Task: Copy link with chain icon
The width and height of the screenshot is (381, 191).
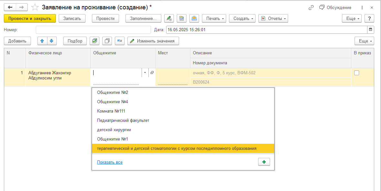Action: (311, 7)
